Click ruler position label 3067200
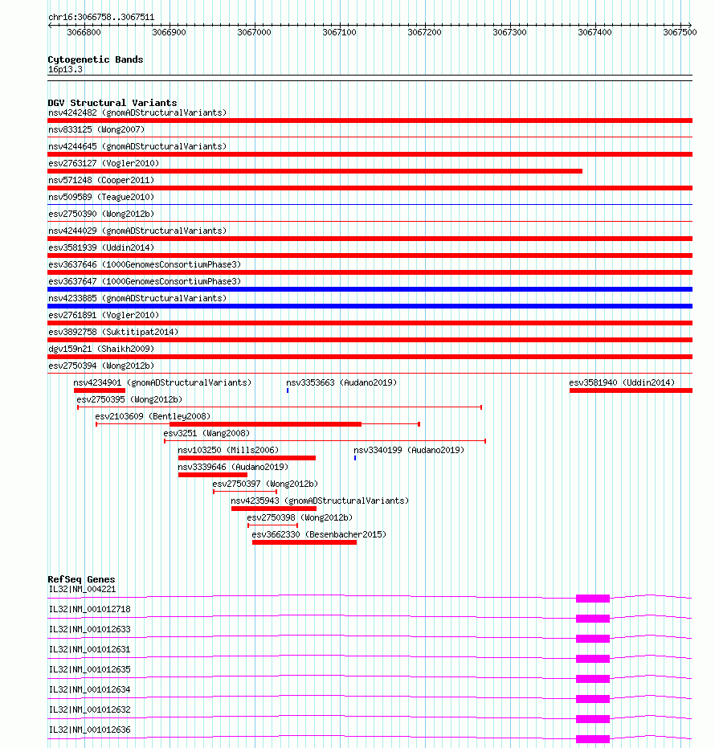Viewport: 715px width, 748px height. 424,32
